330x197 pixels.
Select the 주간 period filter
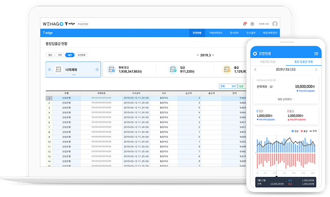(60, 55)
